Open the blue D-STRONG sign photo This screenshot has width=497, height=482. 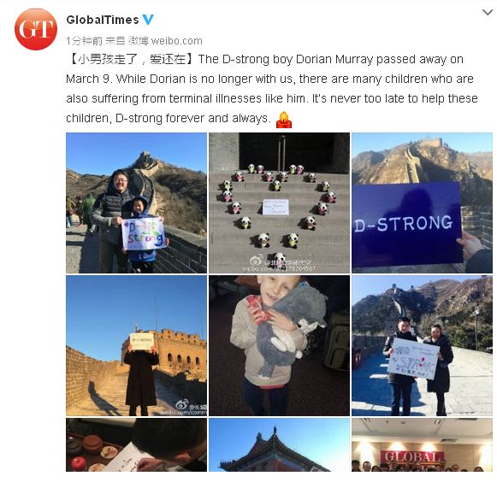(x=423, y=203)
